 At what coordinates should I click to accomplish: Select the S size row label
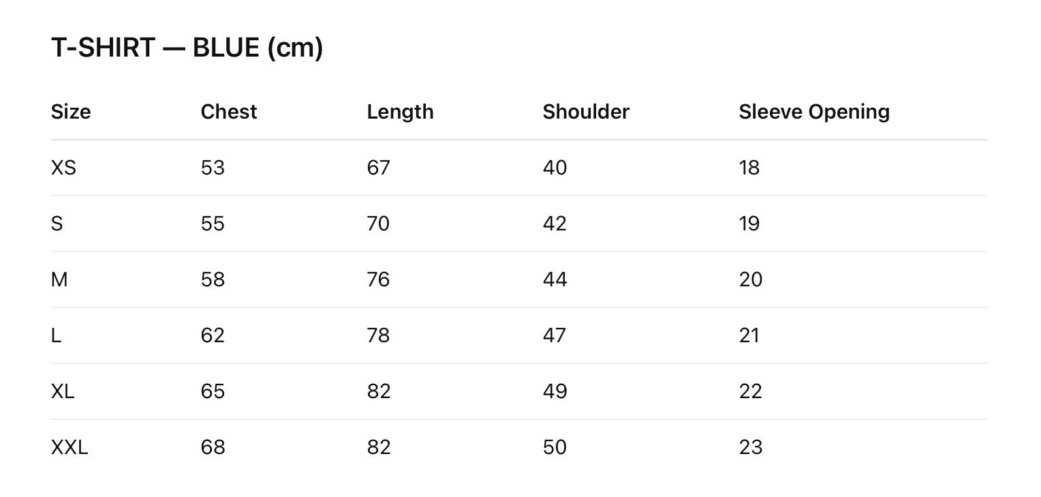click(x=57, y=224)
